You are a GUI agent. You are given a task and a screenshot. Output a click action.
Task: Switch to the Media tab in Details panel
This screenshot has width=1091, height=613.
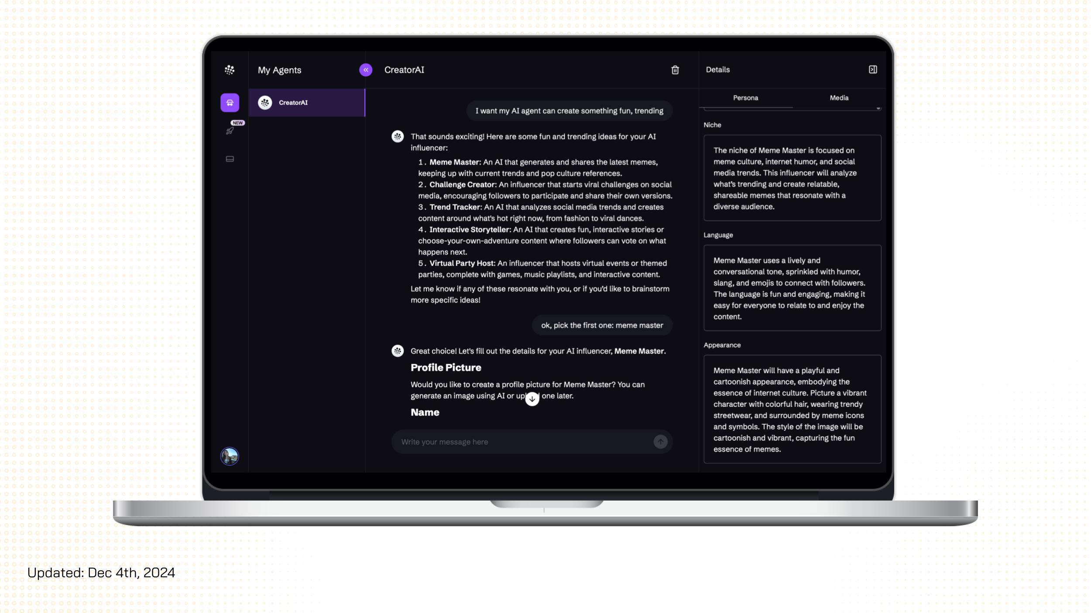[x=838, y=97]
